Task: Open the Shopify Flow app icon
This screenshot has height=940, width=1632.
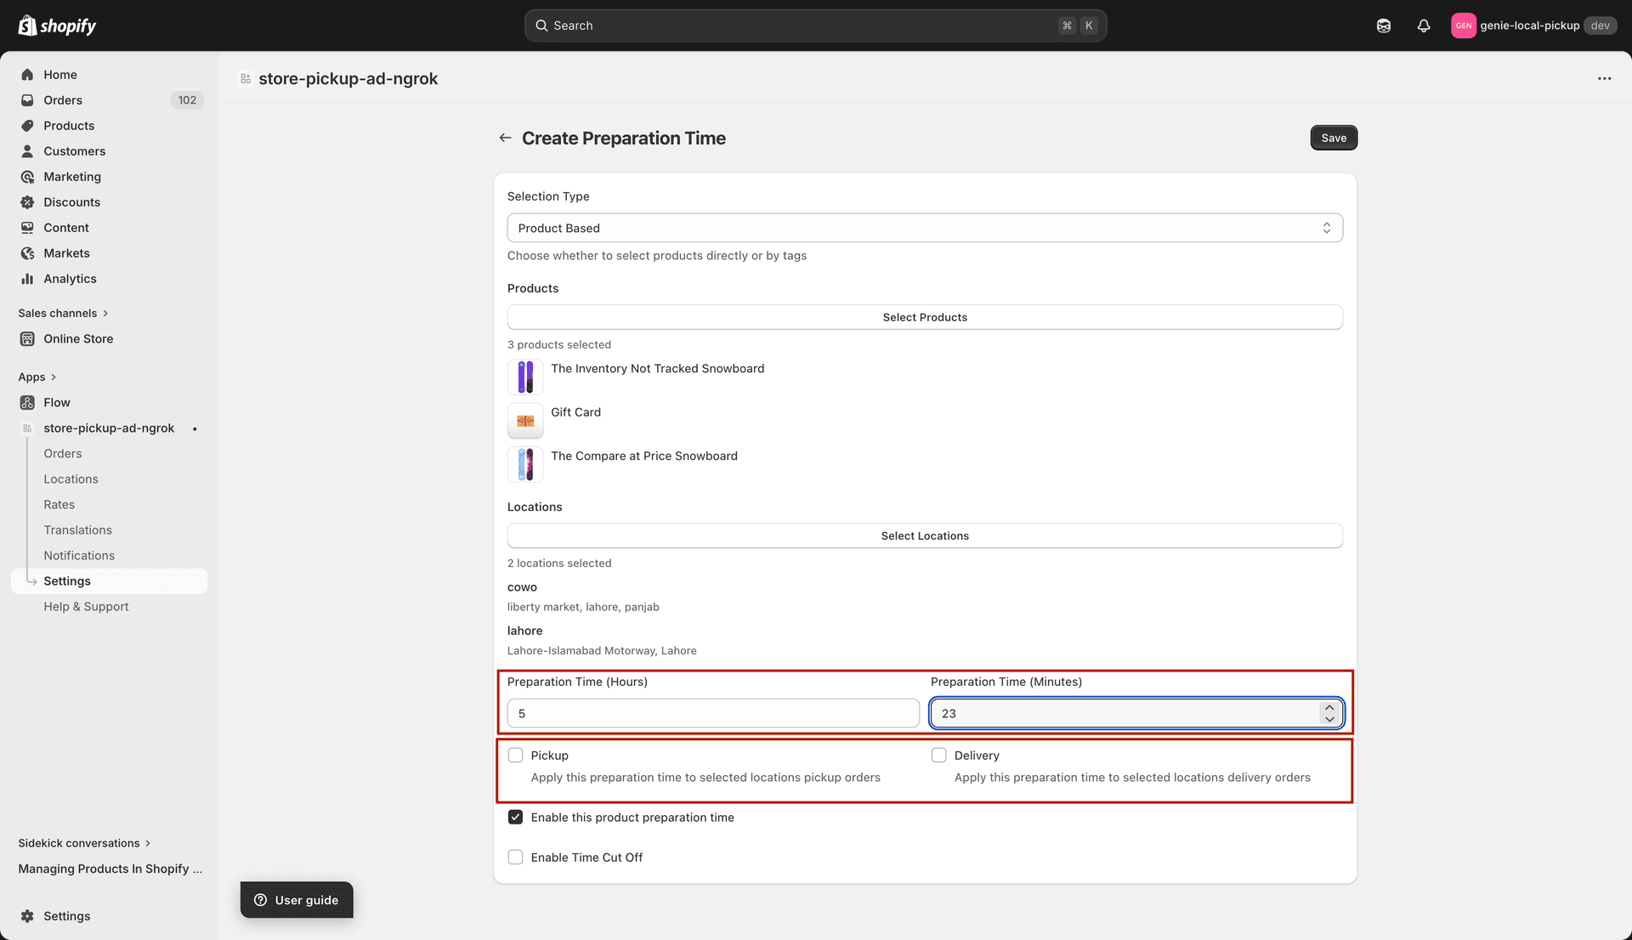Action: pyautogui.click(x=27, y=402)
